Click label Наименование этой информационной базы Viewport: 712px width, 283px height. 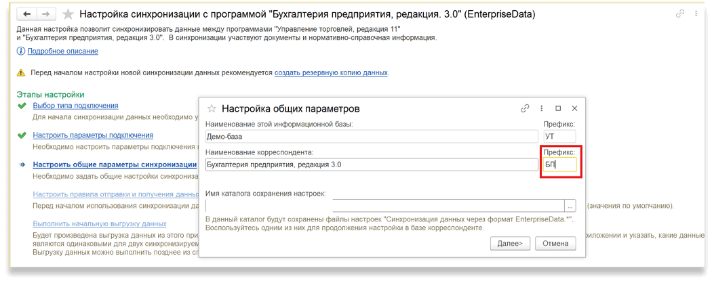tap(279, 123)
